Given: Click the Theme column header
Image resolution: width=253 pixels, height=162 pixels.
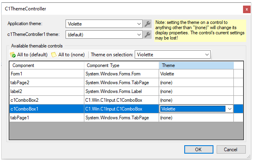Looking at the screenshot, I should point(196,65).
